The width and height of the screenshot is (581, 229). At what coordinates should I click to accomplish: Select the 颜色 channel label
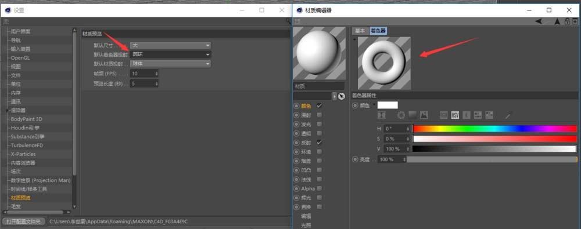[x=306, y=106]
